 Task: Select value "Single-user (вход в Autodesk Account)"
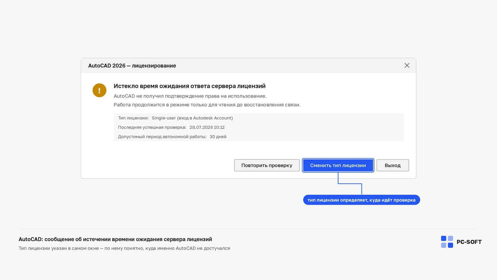pos(192,118)
